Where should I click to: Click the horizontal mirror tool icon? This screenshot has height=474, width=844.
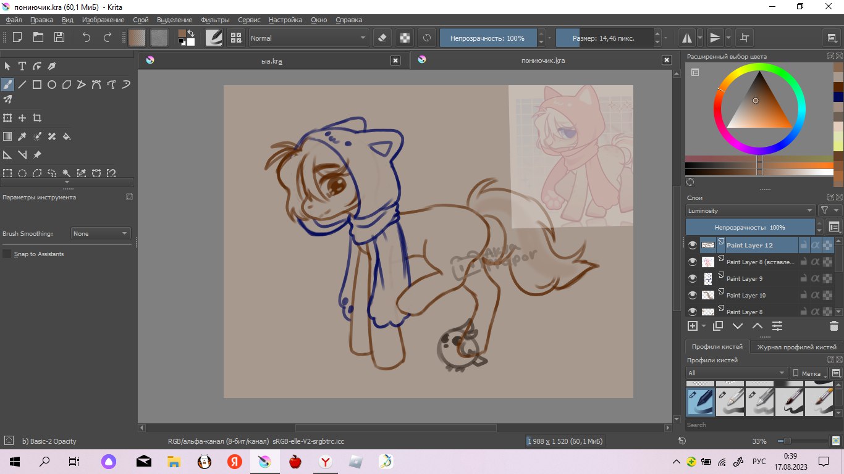[686, 38]
